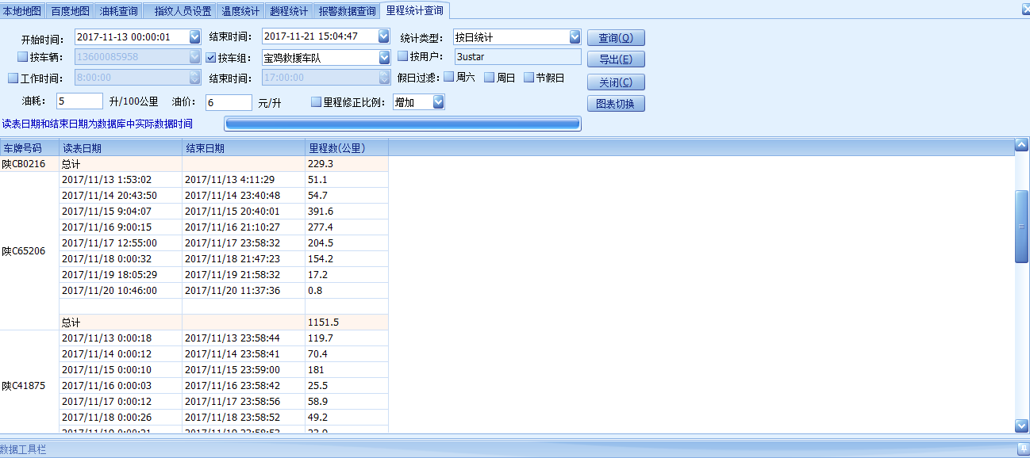Enable the 按车辆 checkbox

click(x=22, y=57)
